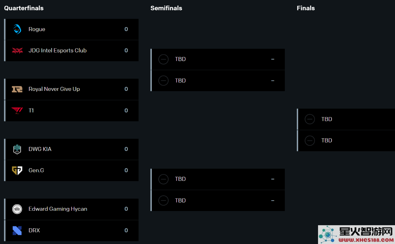Screen dimensions: 395x244
Task: Select the DWG KIA team row
Action: [71, 149]
